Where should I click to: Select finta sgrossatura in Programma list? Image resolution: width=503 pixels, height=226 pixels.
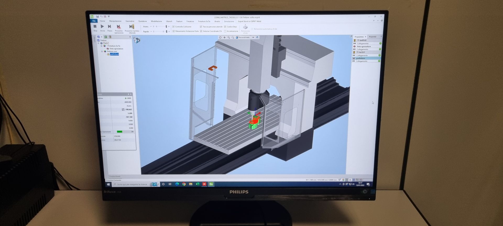(367, 47)
